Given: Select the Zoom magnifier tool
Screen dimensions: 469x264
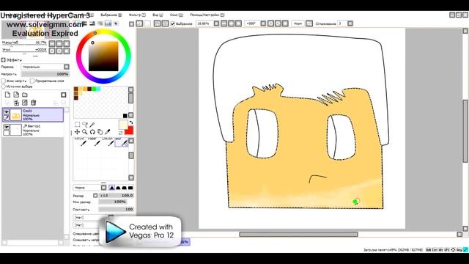Looking at the screenshot, I should 85,132.
